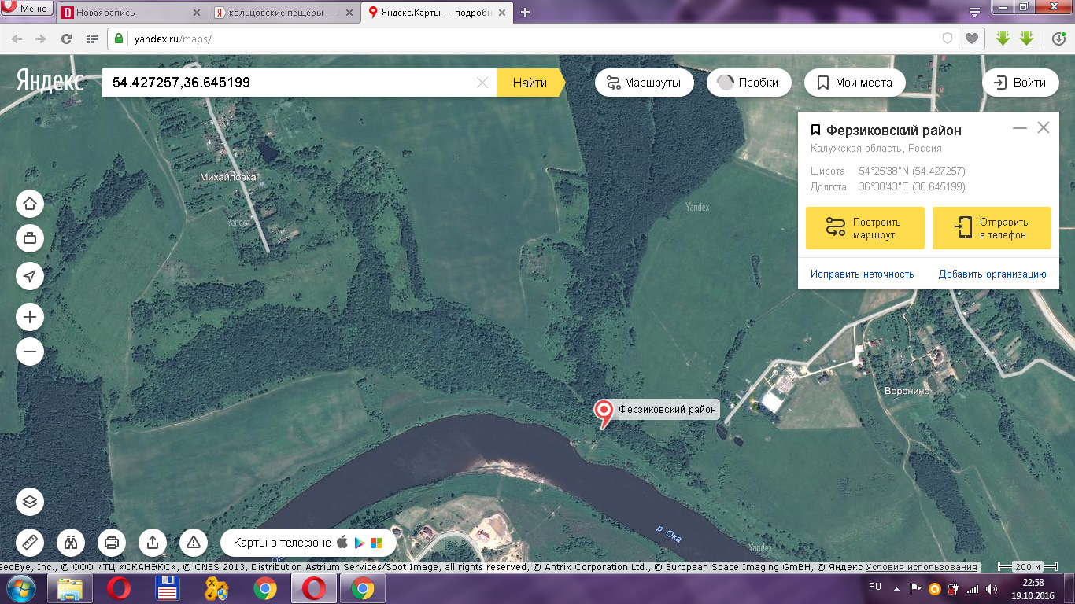The image size is (1075, 604).
Task: Click the Воронино village label
Action: pos(907,391)
